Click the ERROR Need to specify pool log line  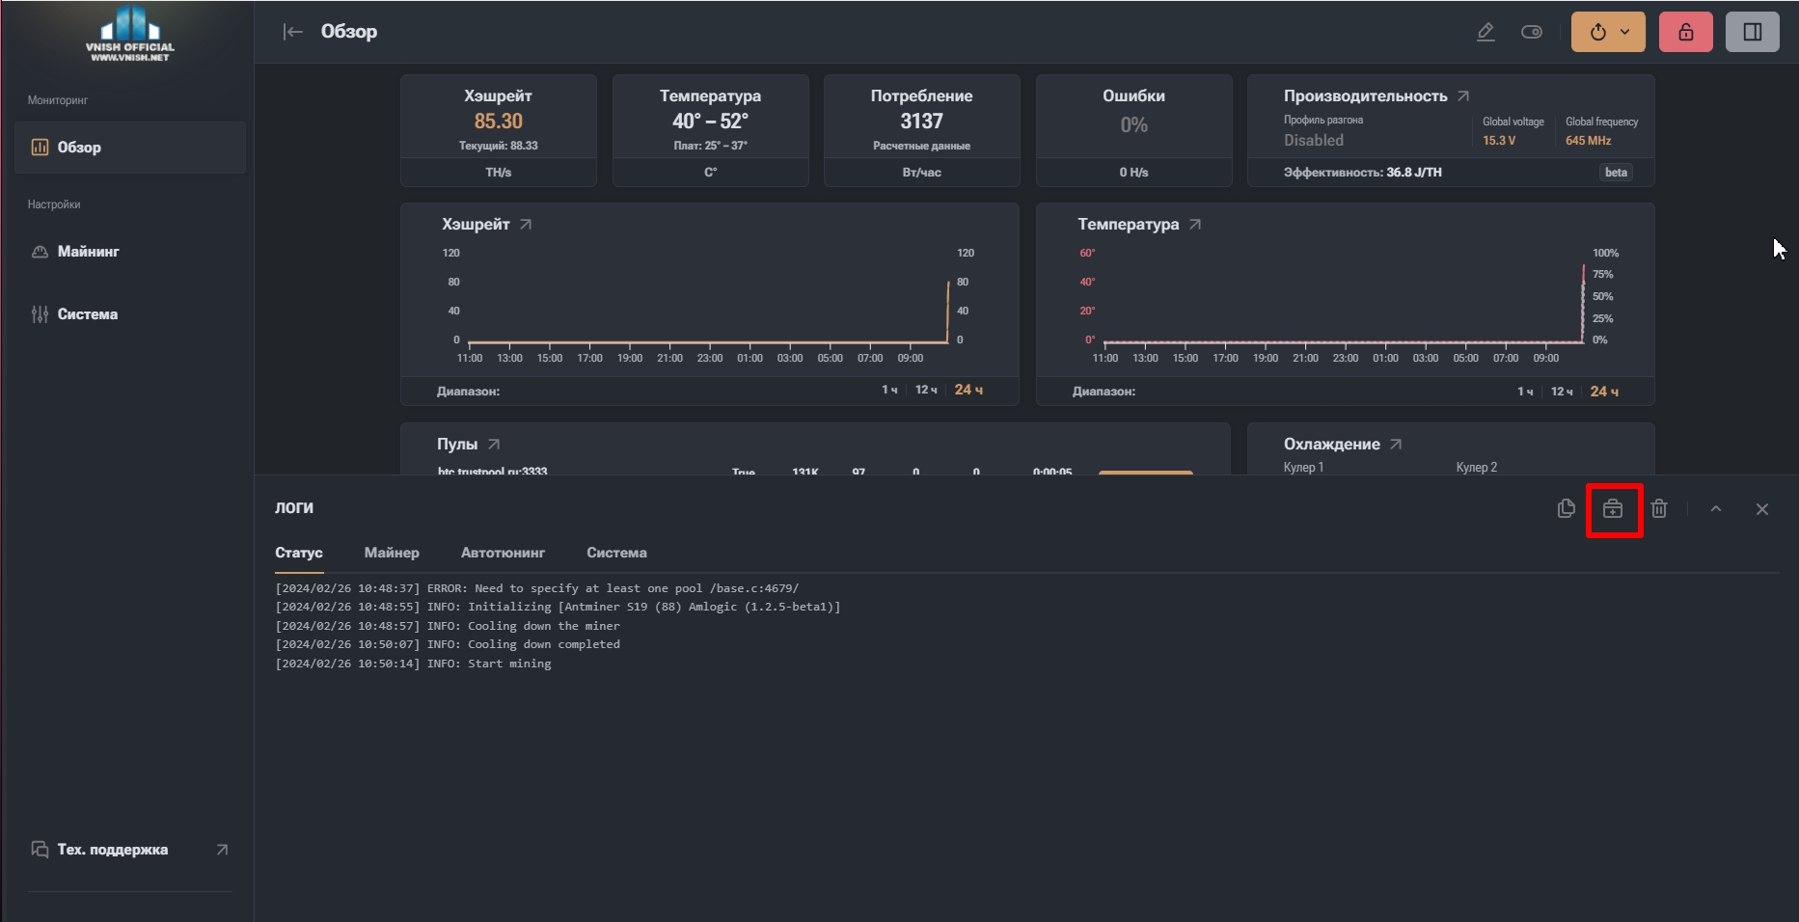pos(537,588)
